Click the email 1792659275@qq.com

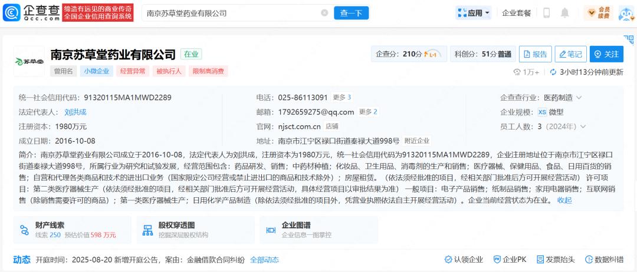[x=316, y=112]
